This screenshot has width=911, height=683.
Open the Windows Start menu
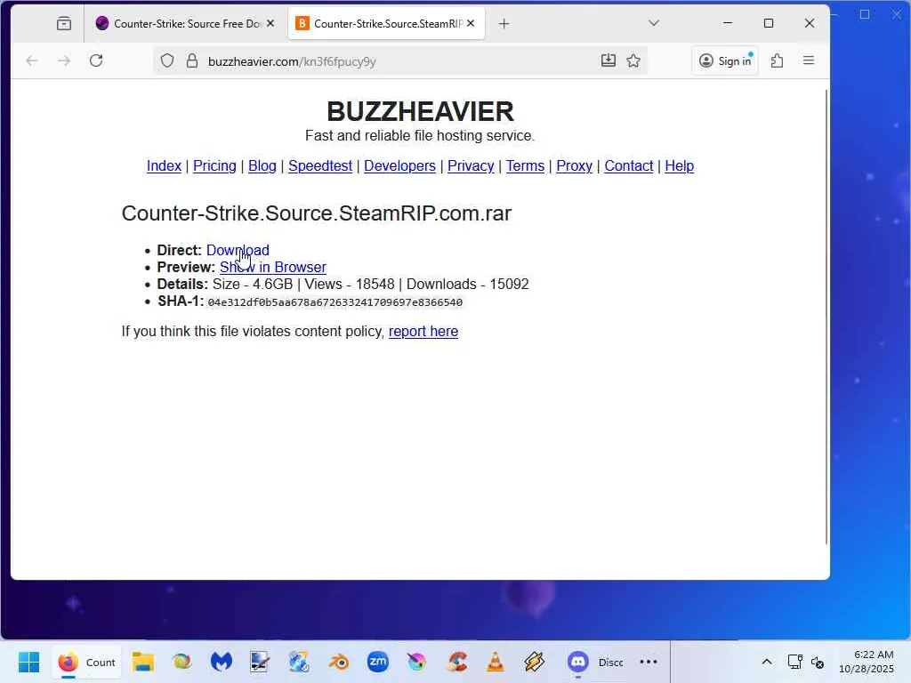tap(28, 662)
